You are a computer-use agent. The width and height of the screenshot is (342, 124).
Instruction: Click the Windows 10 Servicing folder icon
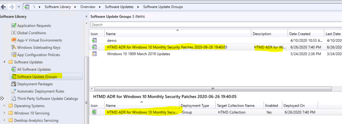tap(10, 113)
